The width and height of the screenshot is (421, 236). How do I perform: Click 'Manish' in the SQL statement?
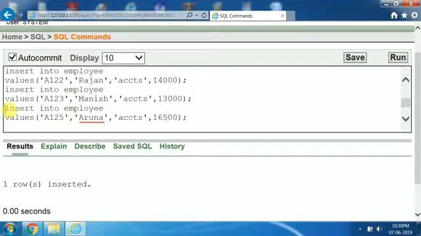pos(93,99)
